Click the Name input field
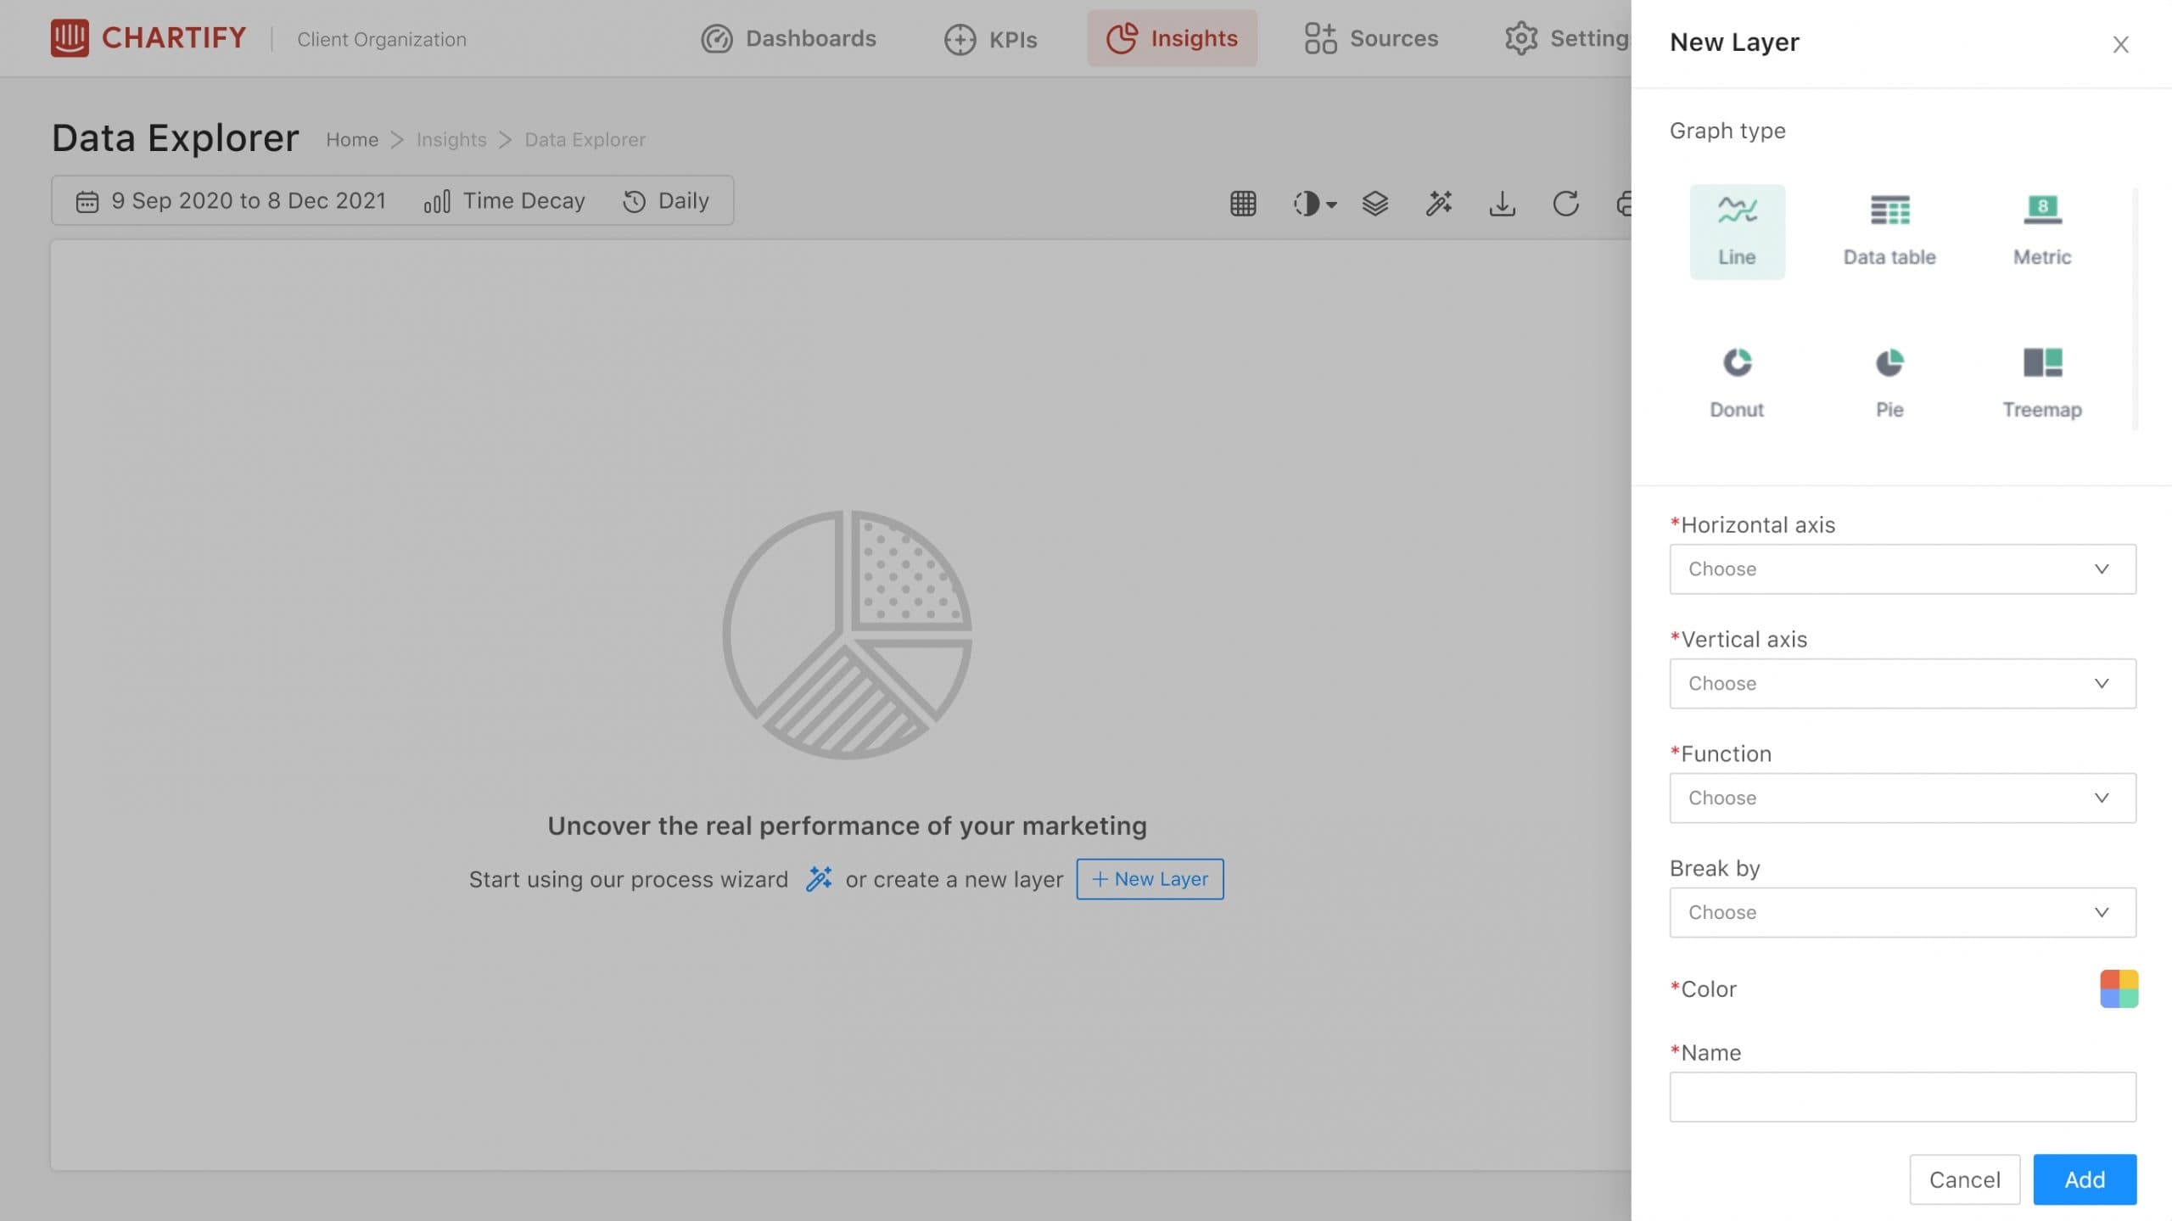Screen dimensions: 2172x1221 tap(1902, 1096)
